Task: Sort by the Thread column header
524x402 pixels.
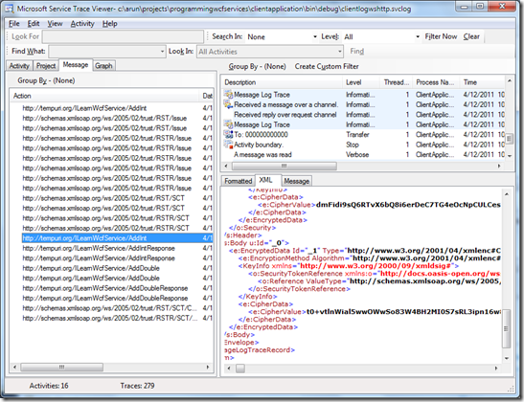Action: (x=396, y=82)
